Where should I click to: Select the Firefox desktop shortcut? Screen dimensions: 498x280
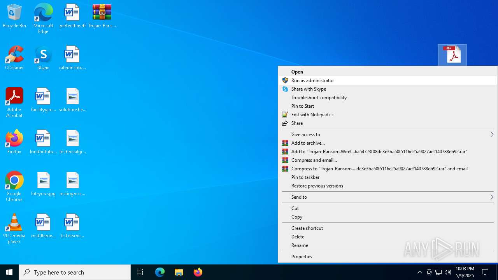14,142
